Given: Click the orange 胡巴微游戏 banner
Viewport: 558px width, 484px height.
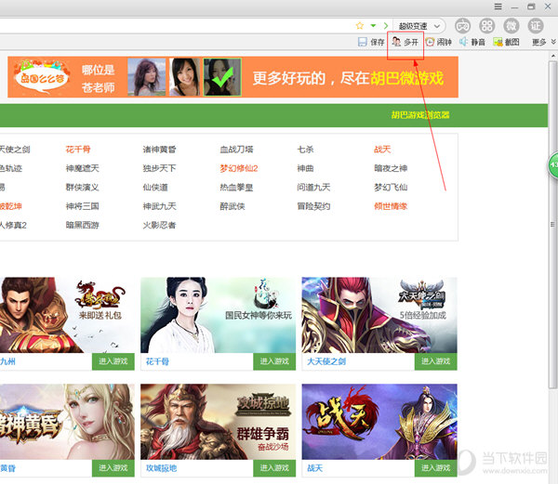Looking at the screenshot, I should tap(233, 77).
